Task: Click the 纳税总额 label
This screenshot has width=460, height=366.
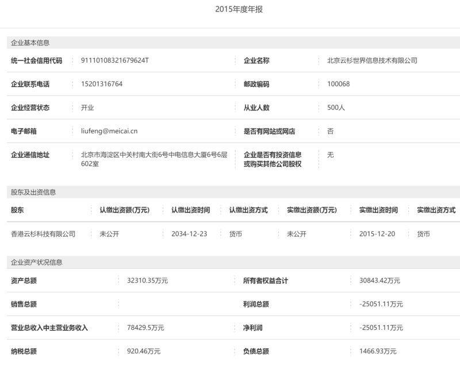Action: [x=24, y=351]
